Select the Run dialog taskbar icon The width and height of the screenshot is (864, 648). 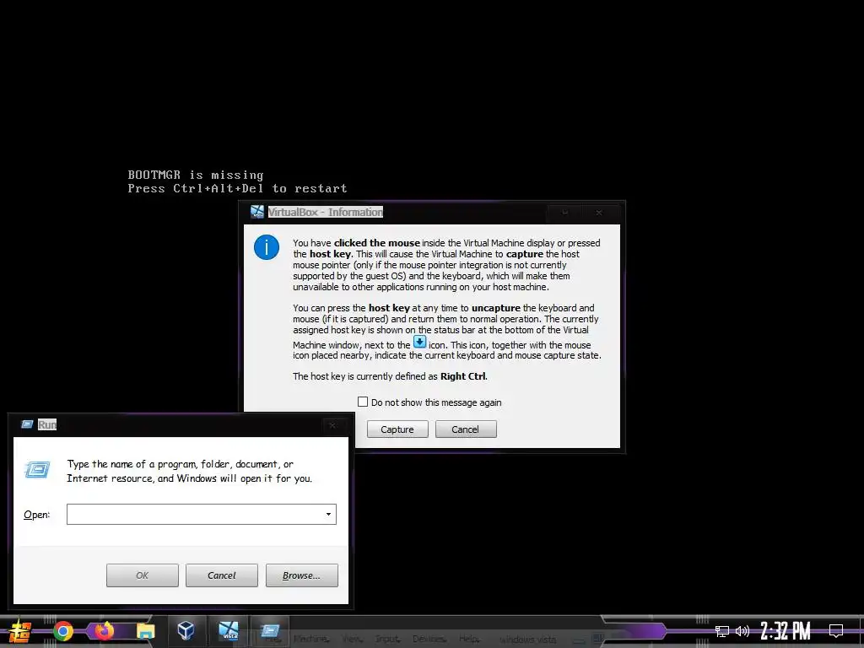click(x=270, y=630)
